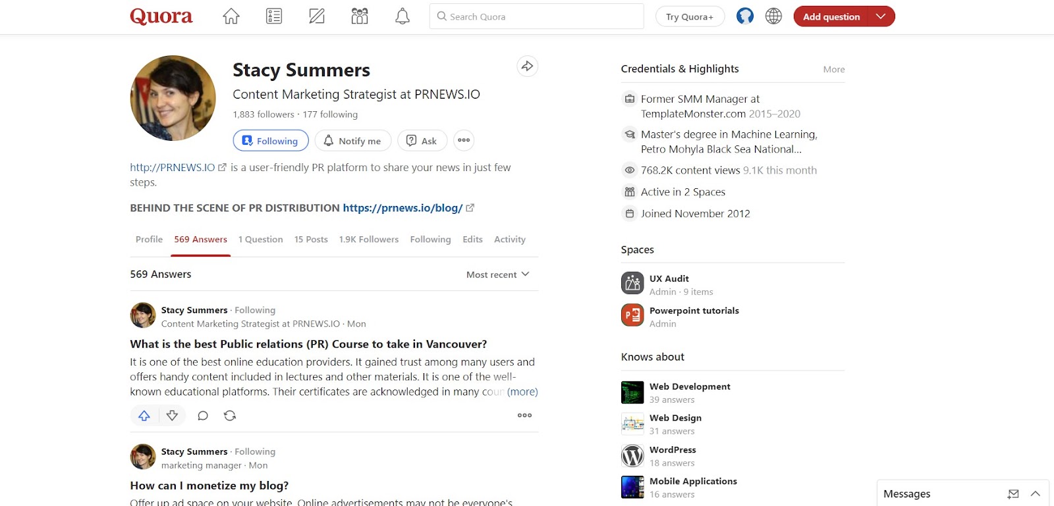Downvote the Vancouver PR course answer

[173, 416]
